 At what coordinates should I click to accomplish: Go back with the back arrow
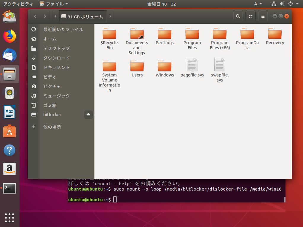pos(35,16)
